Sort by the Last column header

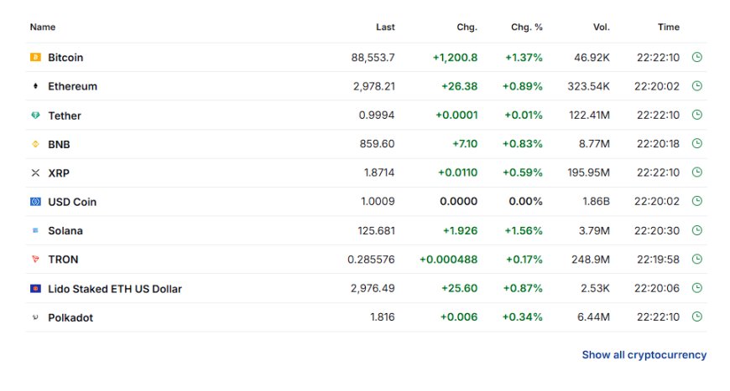[385, 27]
